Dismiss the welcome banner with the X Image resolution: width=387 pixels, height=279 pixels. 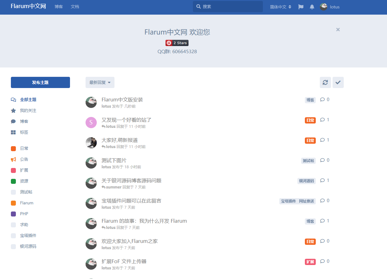(338, 30)
